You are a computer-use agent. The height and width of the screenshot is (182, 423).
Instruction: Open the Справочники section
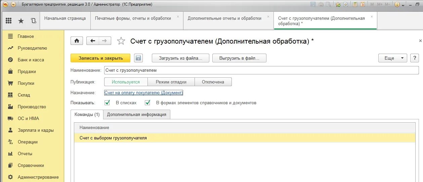point(31,165)
